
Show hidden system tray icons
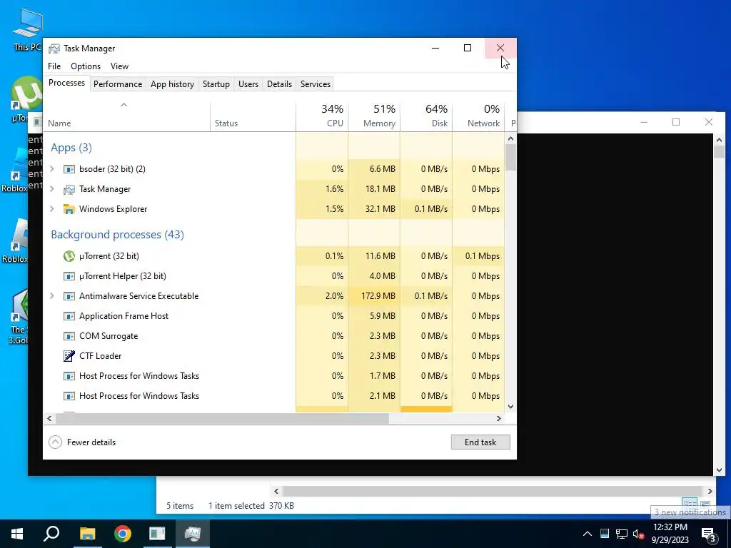588,534
